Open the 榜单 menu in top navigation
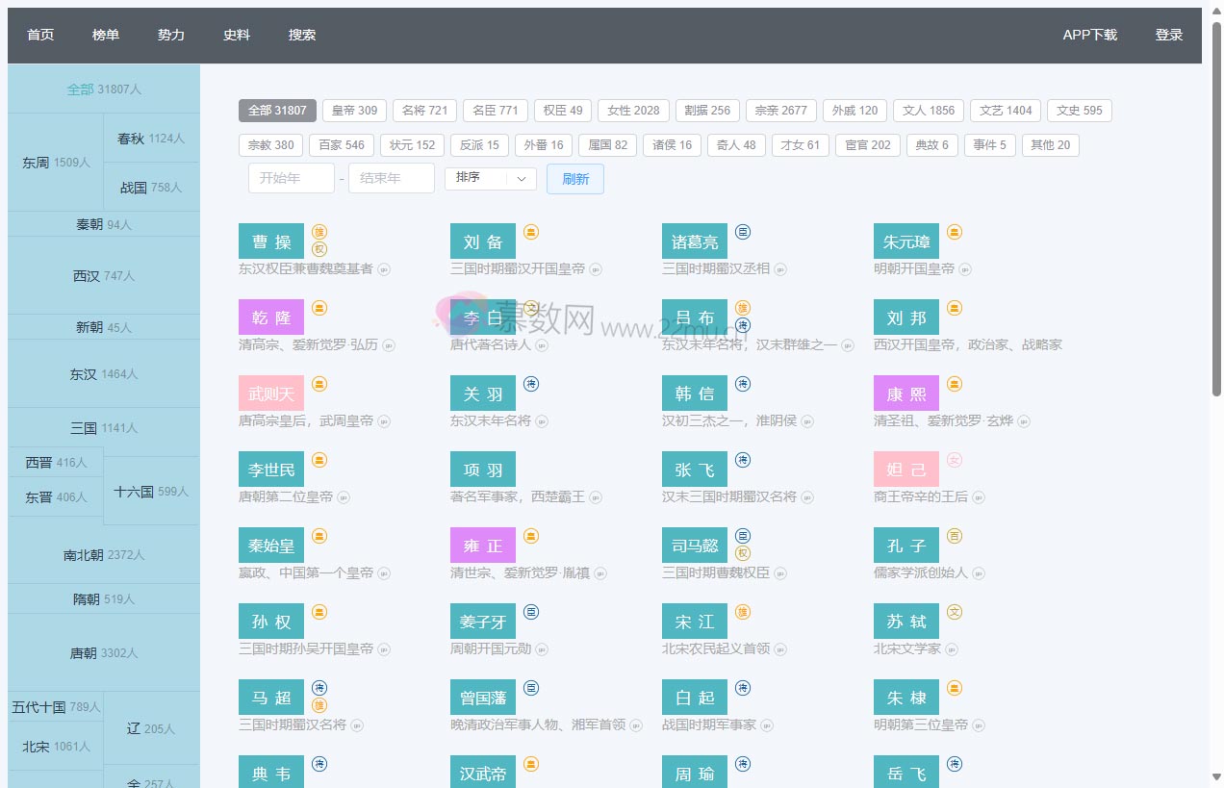The height and width of the screenshot is (788, 1224). click(x=106, y=35)
